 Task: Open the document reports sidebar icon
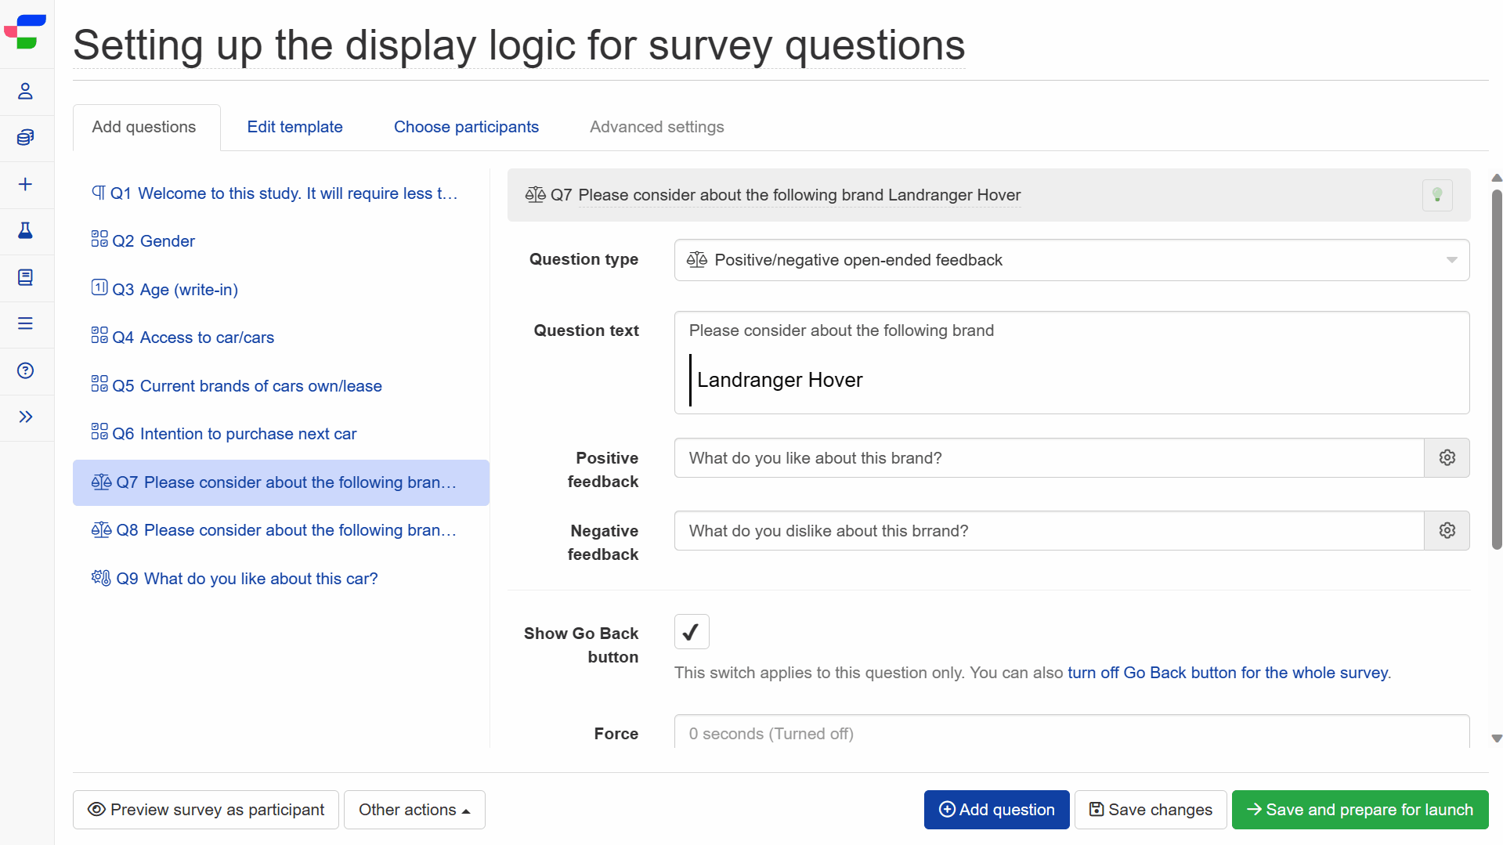coord(25,277)
